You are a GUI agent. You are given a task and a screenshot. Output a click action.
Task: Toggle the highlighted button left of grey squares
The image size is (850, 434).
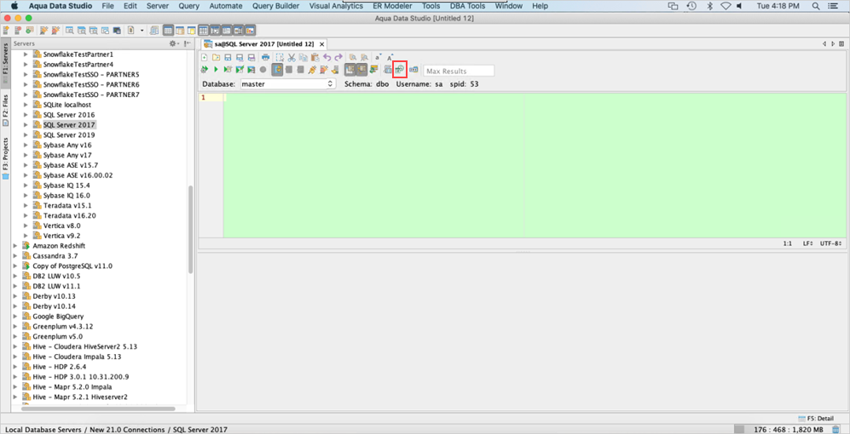tap(277, 69)
